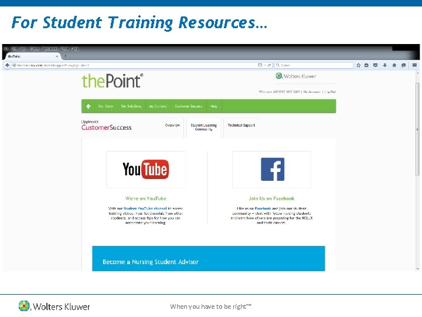Open the reader view icon in address bar
The width and height of the screenshot is (422, 317).
pos(260,65)
